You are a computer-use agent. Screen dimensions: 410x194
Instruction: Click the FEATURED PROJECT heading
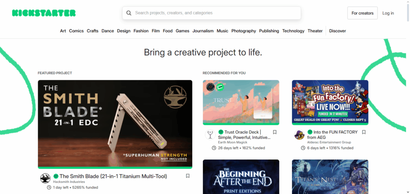(x=55, y=73)
